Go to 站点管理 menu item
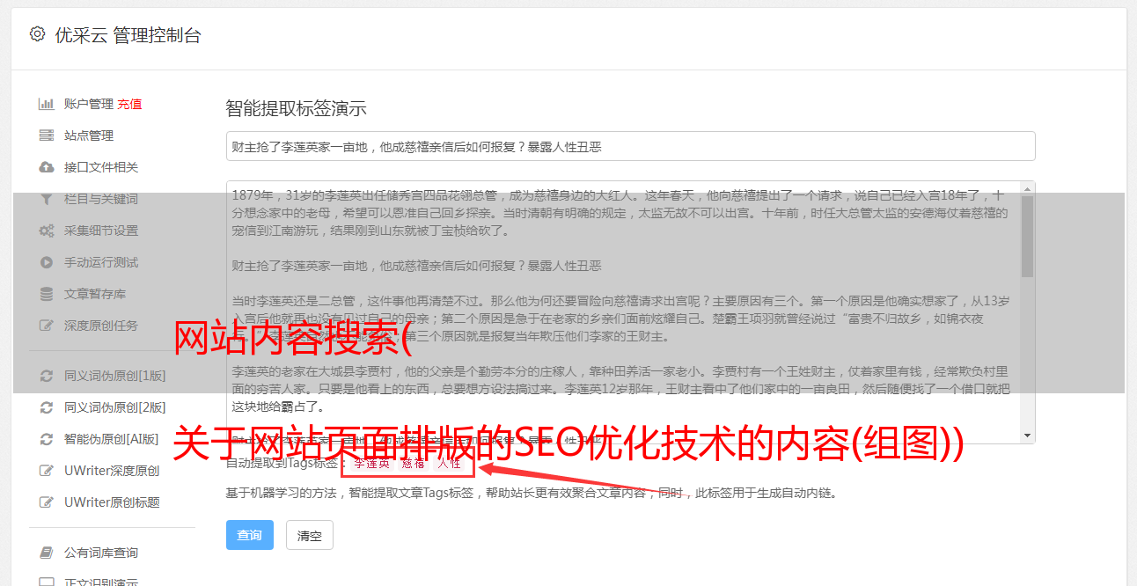 coord(89,136)
